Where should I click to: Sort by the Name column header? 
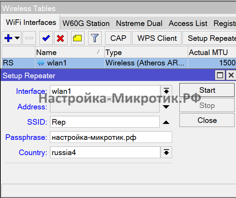coord(70,52)
